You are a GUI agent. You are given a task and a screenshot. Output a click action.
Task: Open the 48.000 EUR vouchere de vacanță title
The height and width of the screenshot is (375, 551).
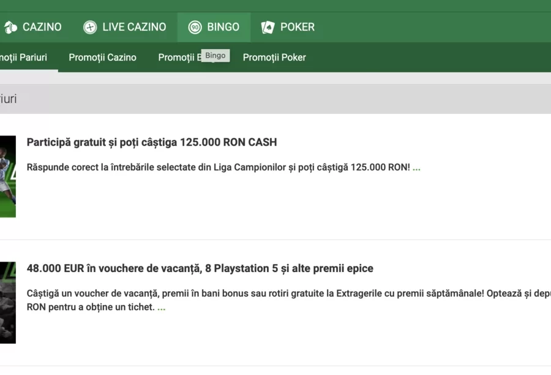(200, 268)
